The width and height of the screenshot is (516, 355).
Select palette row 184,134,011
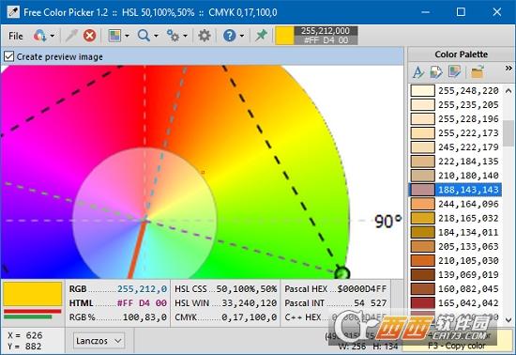click(456, 232)
